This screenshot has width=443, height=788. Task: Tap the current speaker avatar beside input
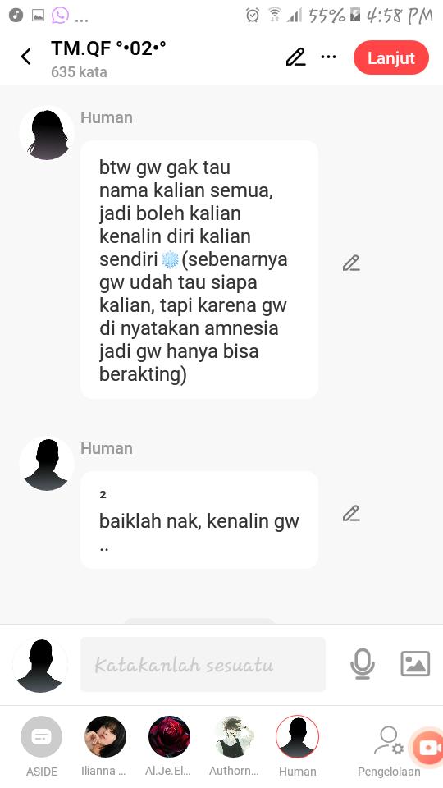pyautogui.click(x=40, y=665)
